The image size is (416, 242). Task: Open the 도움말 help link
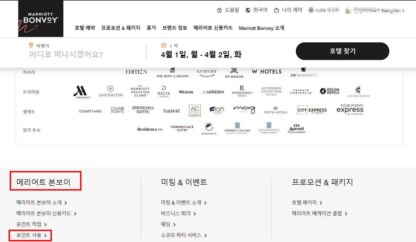click(228, 10)
